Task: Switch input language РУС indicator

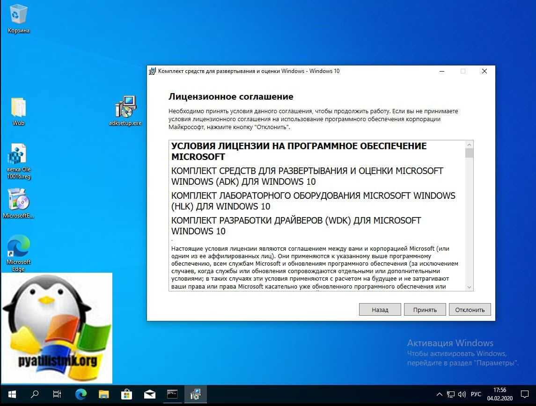Action: coord(476,394)
